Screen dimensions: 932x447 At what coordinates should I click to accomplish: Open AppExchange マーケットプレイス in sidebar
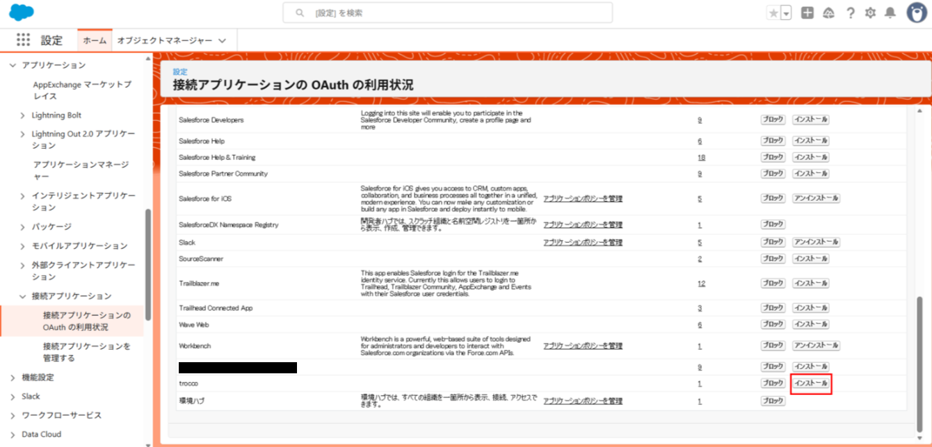[x=82, y=90]
